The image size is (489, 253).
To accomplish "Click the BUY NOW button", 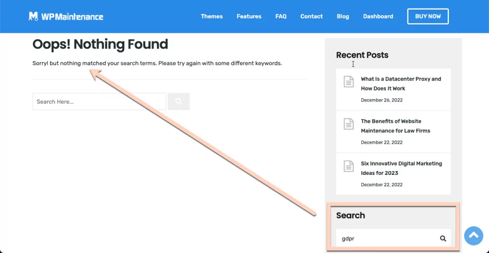I will coord(428,17).
